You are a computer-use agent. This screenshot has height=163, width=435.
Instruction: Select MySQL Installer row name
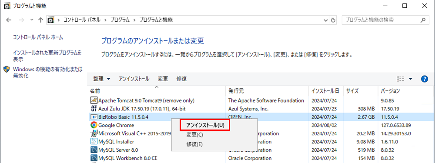[116, 142]
